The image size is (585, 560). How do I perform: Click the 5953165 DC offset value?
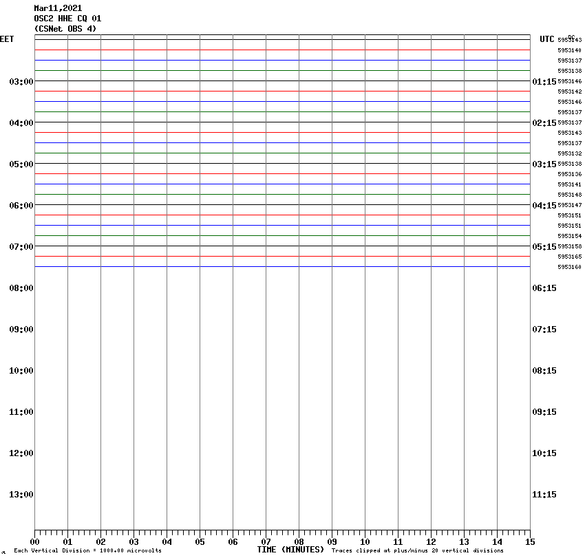click(x=569, y=257)
